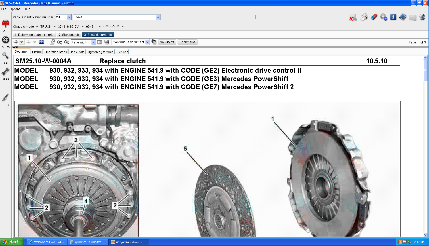429x246 pixels.
Task: Switch to the Tightening torques tab
Action: (100, 52)
